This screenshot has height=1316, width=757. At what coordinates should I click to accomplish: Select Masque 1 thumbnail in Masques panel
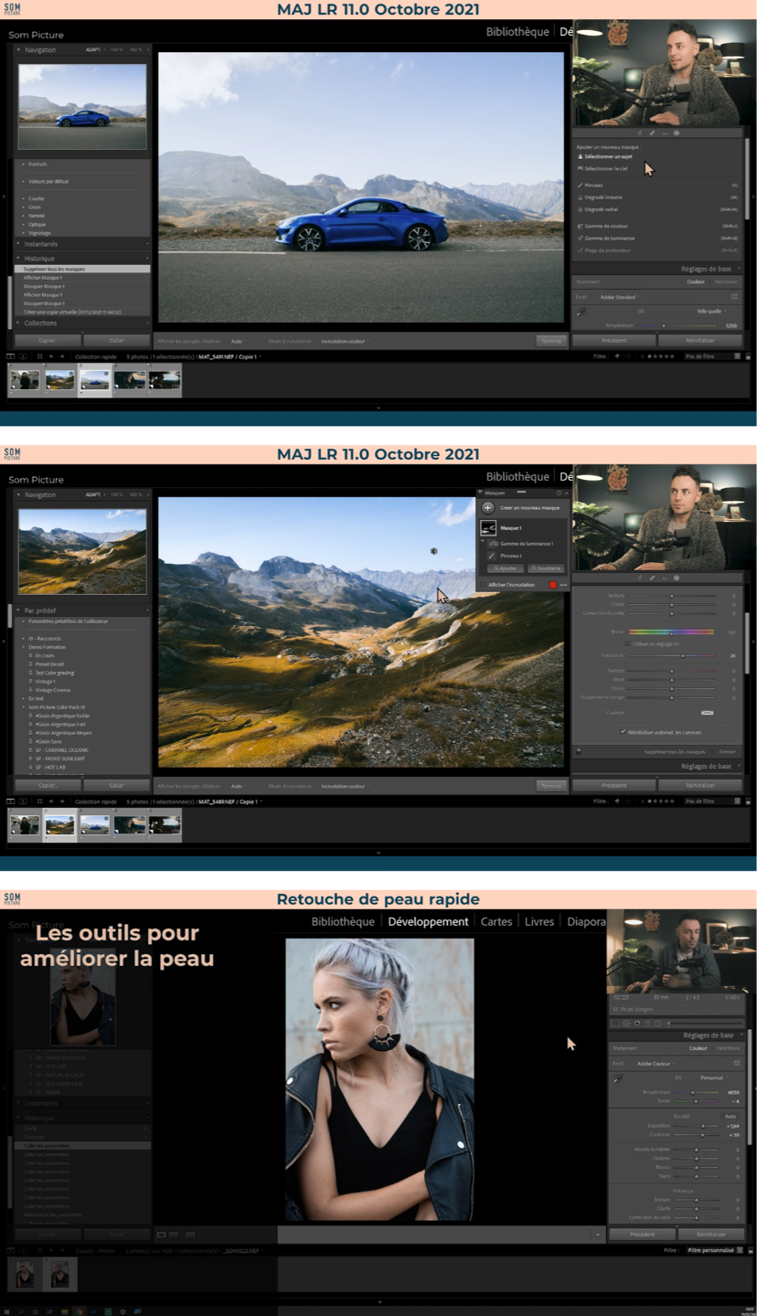click(488, 528)
